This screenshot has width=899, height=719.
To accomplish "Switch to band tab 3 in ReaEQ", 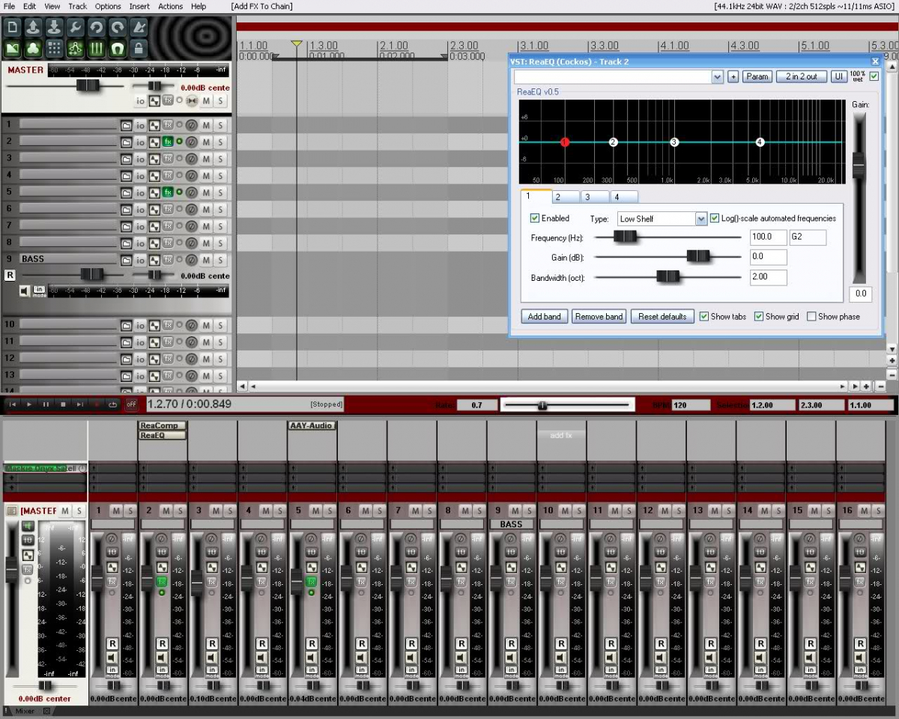I will pyautogui.click(x=587, y=197).
